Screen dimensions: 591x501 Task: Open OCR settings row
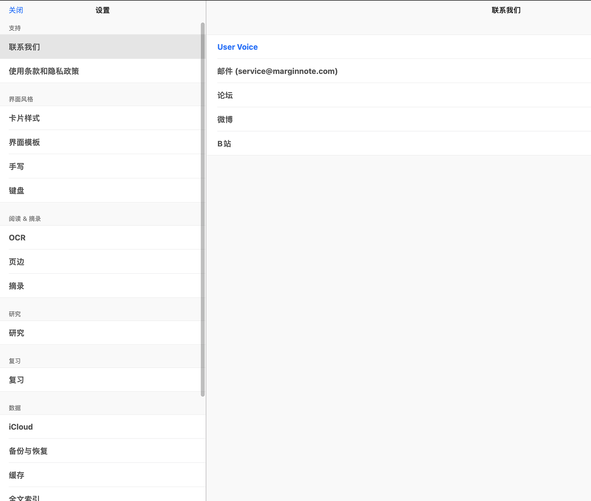pos(103,238)
